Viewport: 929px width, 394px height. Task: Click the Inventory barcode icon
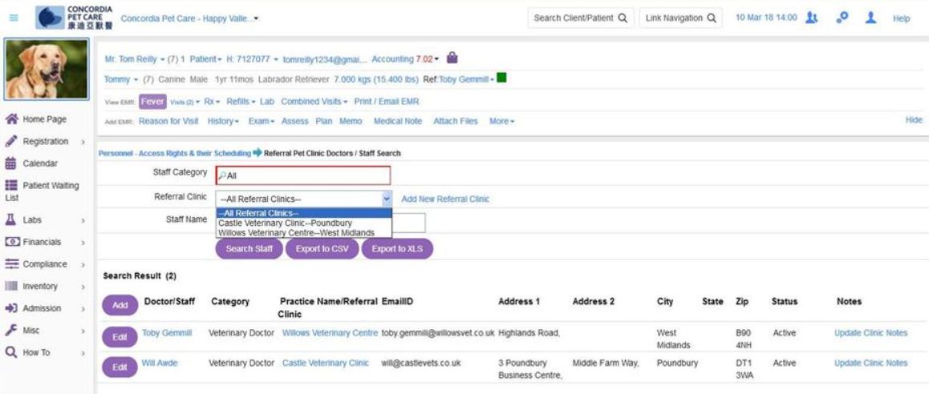point(11,287)
